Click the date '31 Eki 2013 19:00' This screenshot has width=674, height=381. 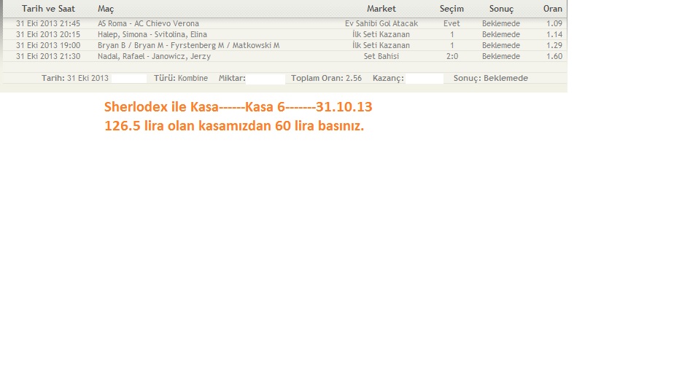tap(48, 45)
